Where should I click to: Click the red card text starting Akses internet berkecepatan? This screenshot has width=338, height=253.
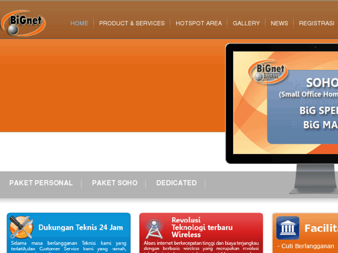201,247
